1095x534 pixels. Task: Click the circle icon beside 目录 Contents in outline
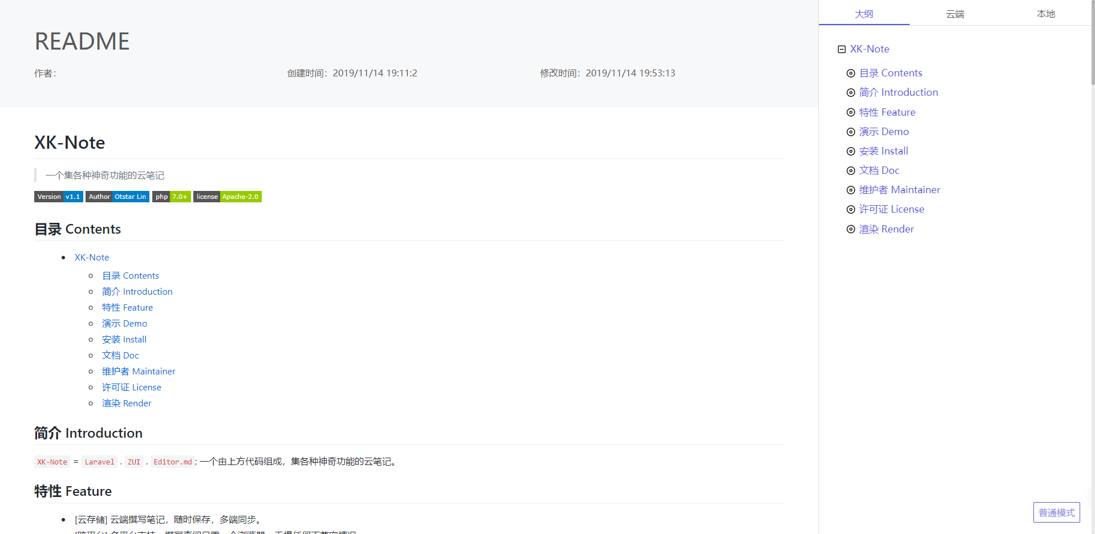(851, 74)
